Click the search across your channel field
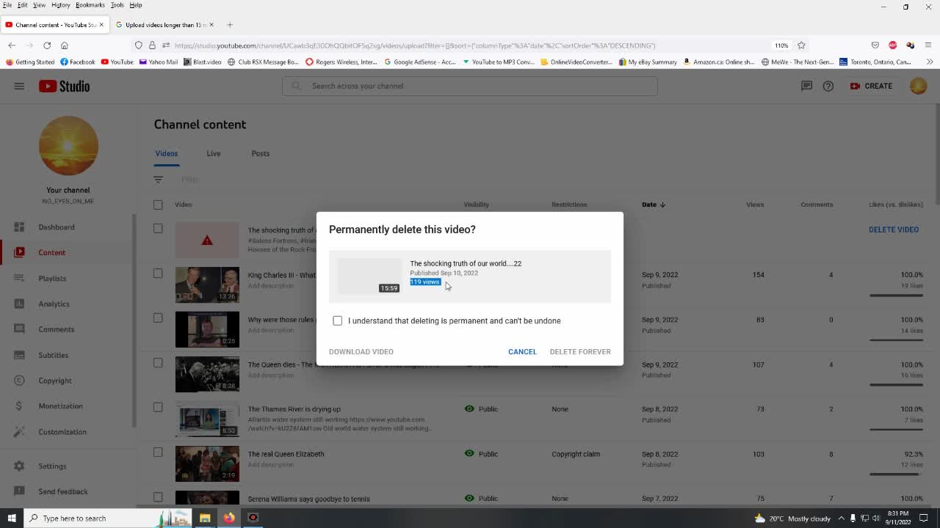Viewport: 940px width, 528px height. (470, 86)
